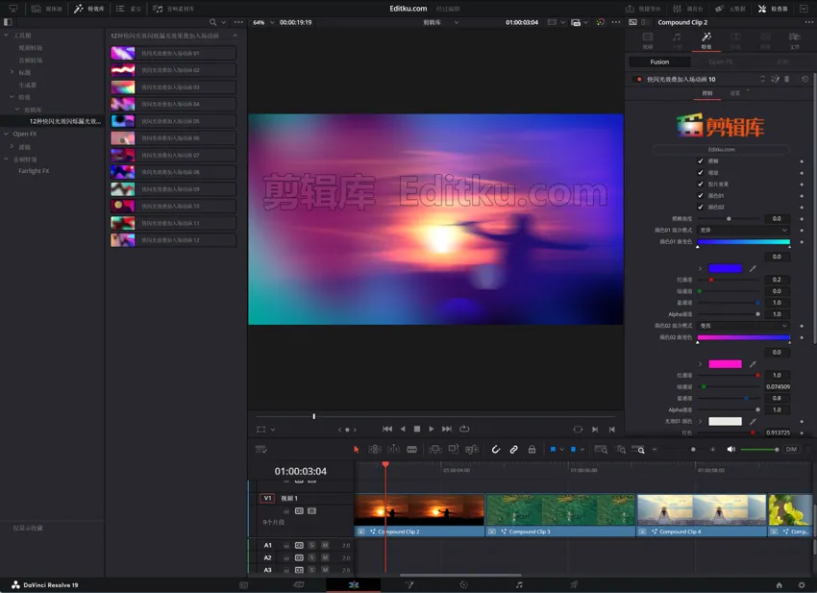The height and width of the screenshot is (593, 817).
Task: Open the Cut page from bottom bar
Action: [x=299, y=585]
